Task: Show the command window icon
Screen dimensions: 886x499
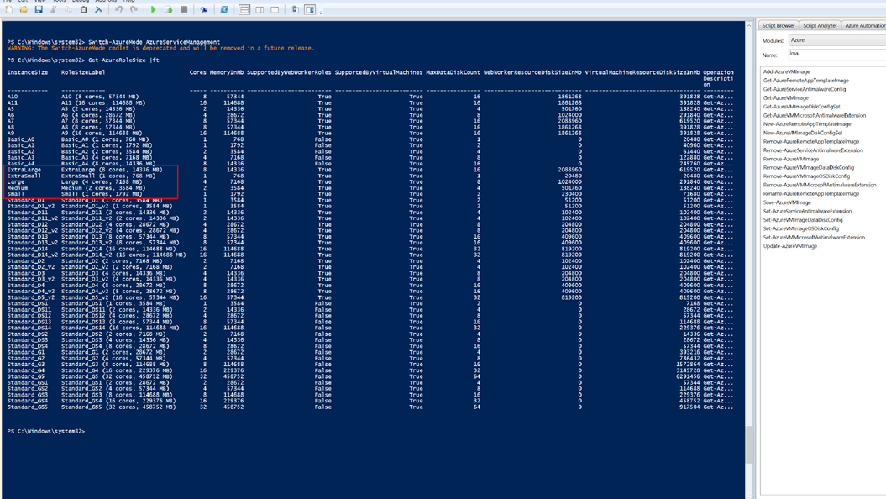Action: (295, 9)
